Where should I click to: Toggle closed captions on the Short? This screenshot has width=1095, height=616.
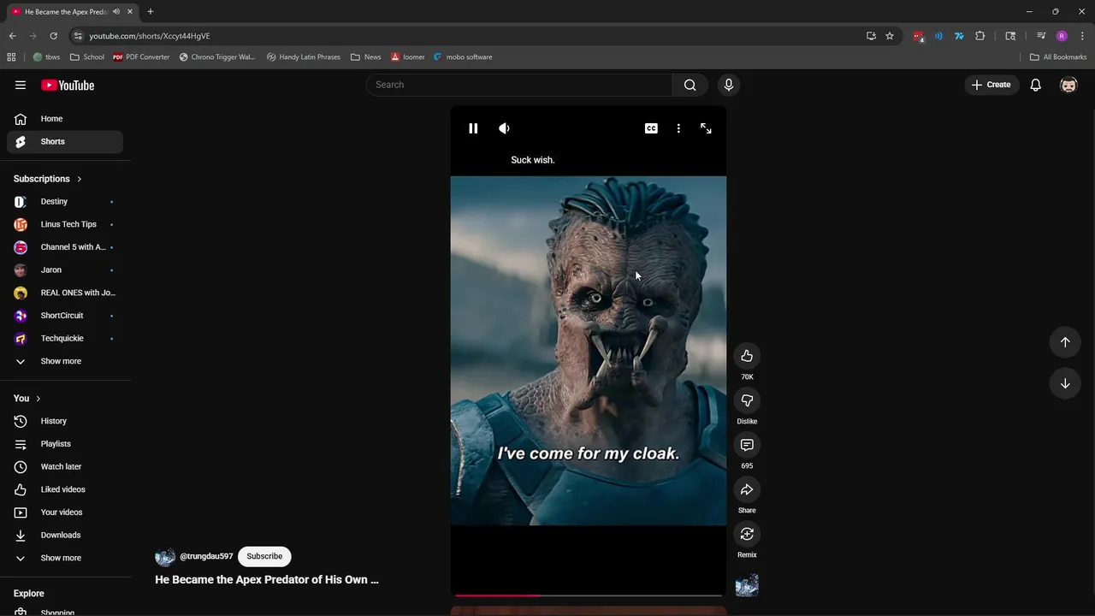click(651, 128)
